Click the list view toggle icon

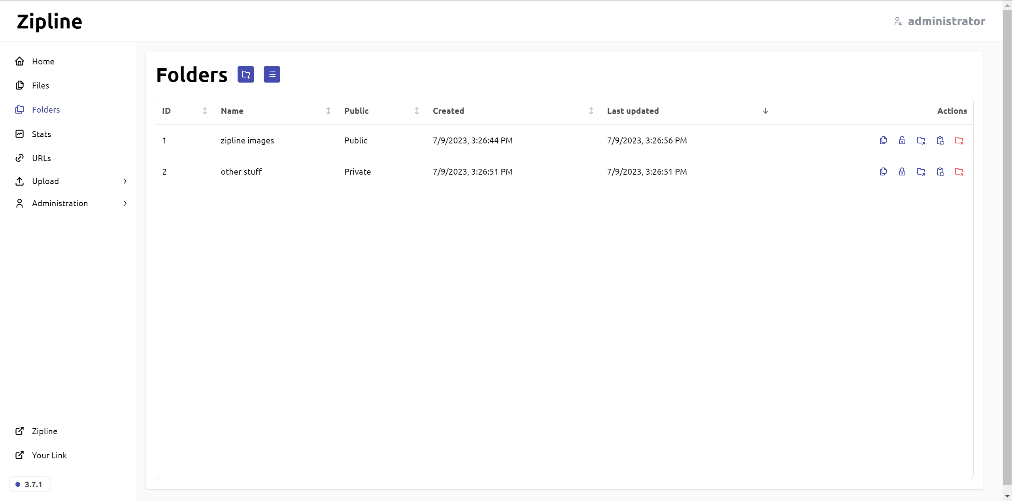coord(272,74)
